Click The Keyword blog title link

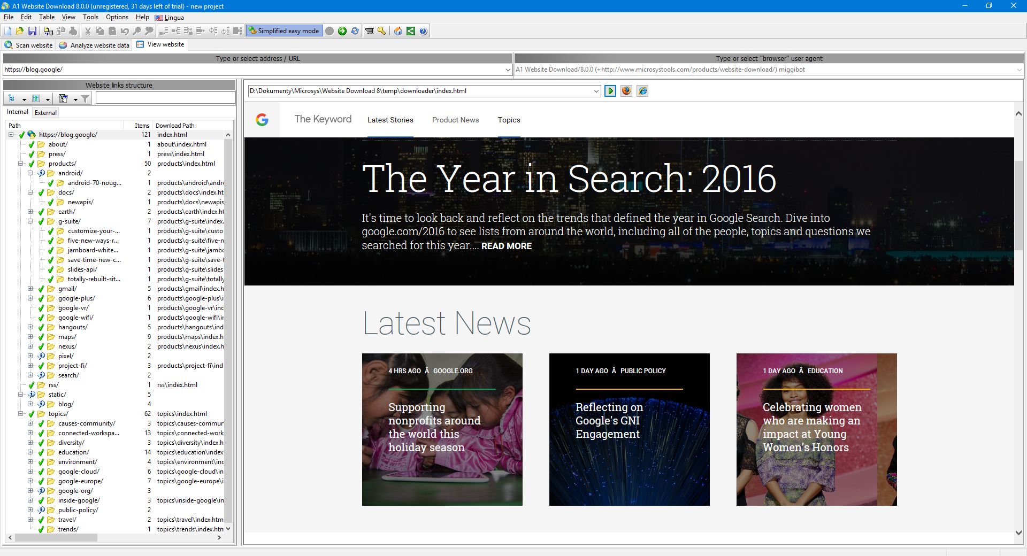point(323,119)
